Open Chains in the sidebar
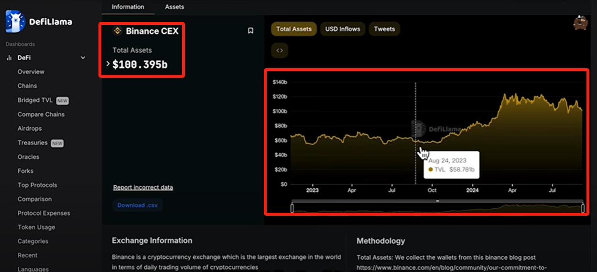This screenshot has width=597, height=272. pos(27,86)
